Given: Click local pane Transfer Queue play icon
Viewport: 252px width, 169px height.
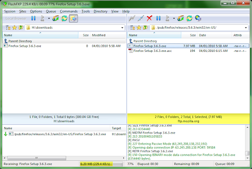Looking at the screenshot, I should point(42,18).
